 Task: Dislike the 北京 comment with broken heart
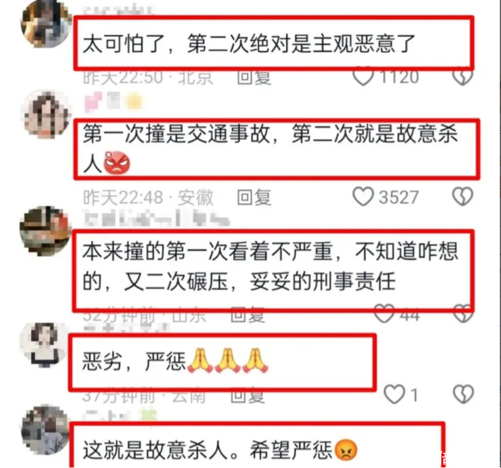462,78
